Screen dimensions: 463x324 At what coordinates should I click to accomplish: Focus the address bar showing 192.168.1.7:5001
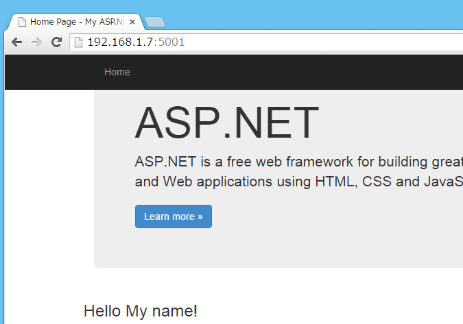(266, 42)
